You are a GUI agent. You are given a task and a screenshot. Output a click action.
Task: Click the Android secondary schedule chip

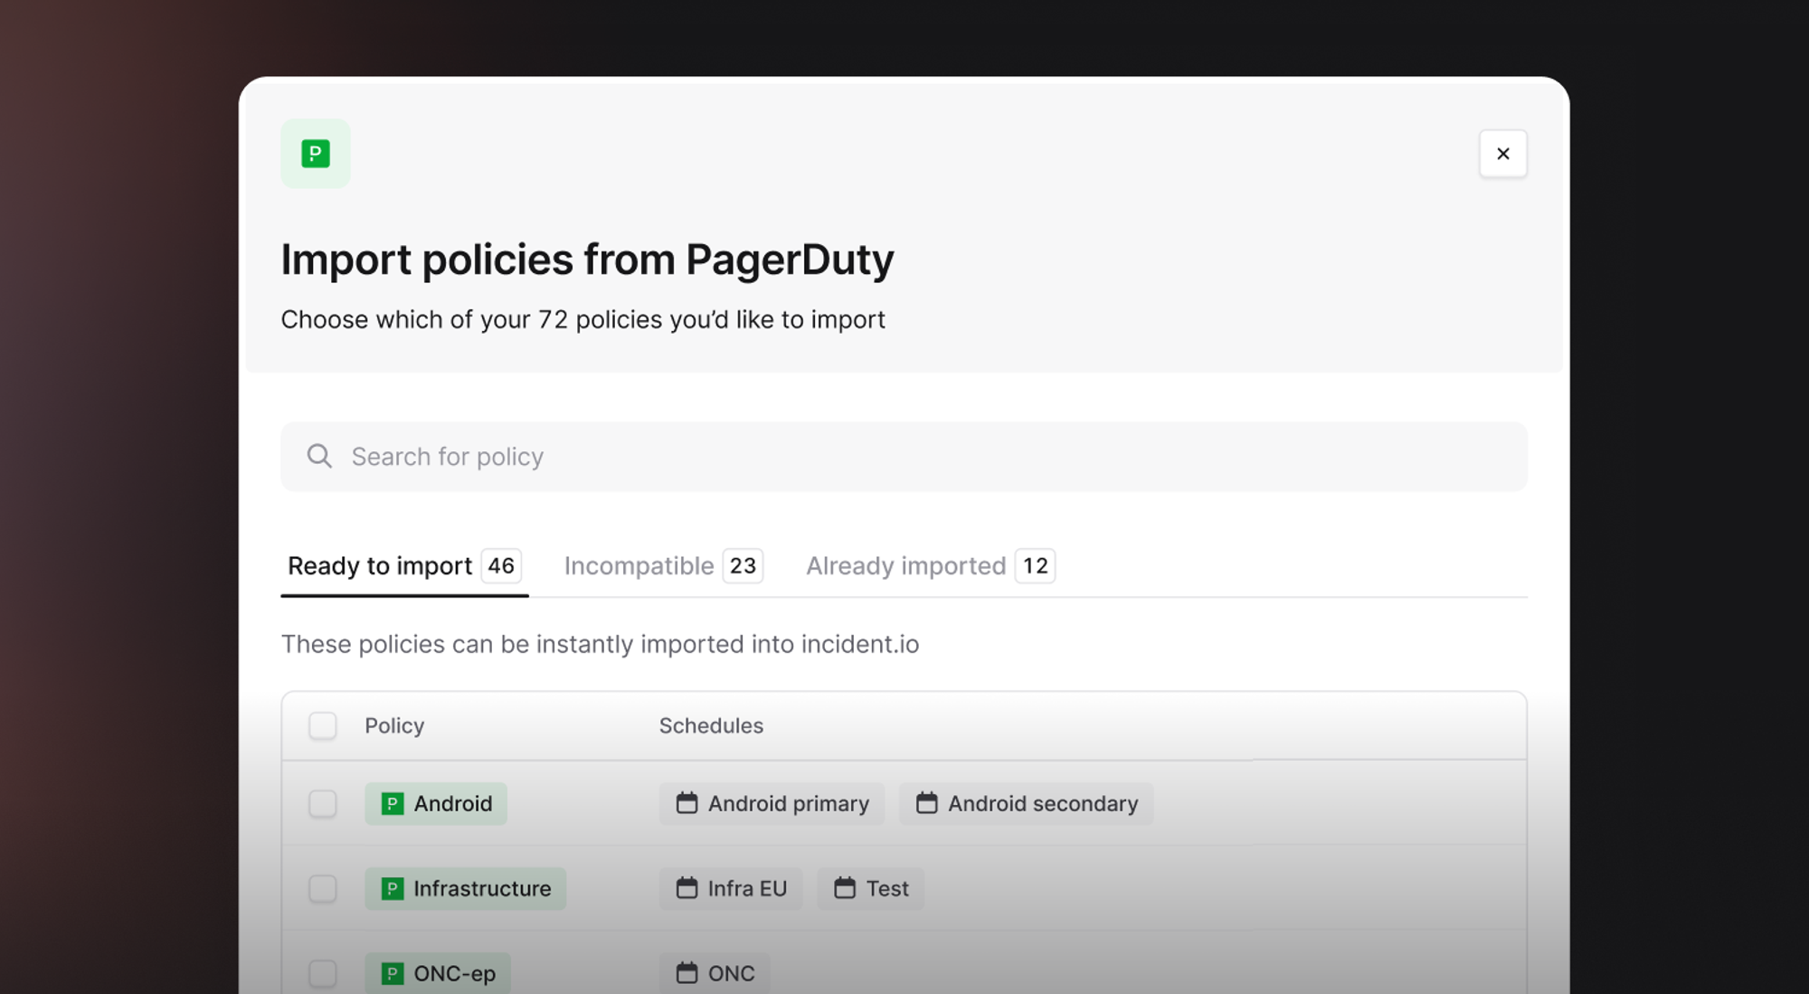[x=1026, y=803]
